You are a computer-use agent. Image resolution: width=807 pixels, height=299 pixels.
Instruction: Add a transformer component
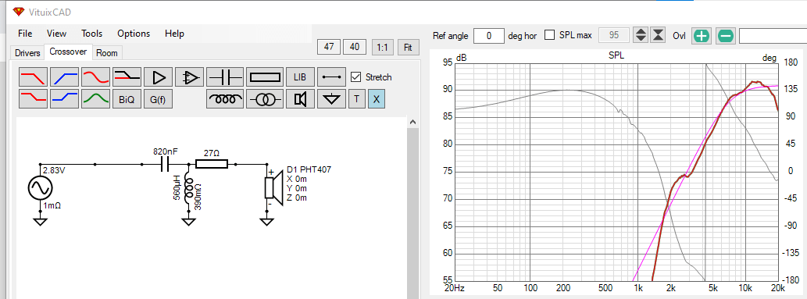coord(265,99)
